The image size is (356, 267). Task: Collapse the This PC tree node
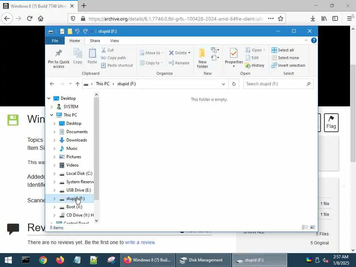click(51, 115)
